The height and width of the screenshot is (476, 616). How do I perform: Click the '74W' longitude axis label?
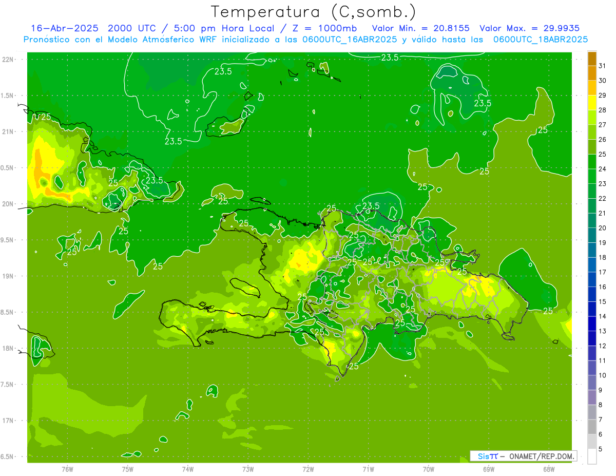[x=188, y=469]
